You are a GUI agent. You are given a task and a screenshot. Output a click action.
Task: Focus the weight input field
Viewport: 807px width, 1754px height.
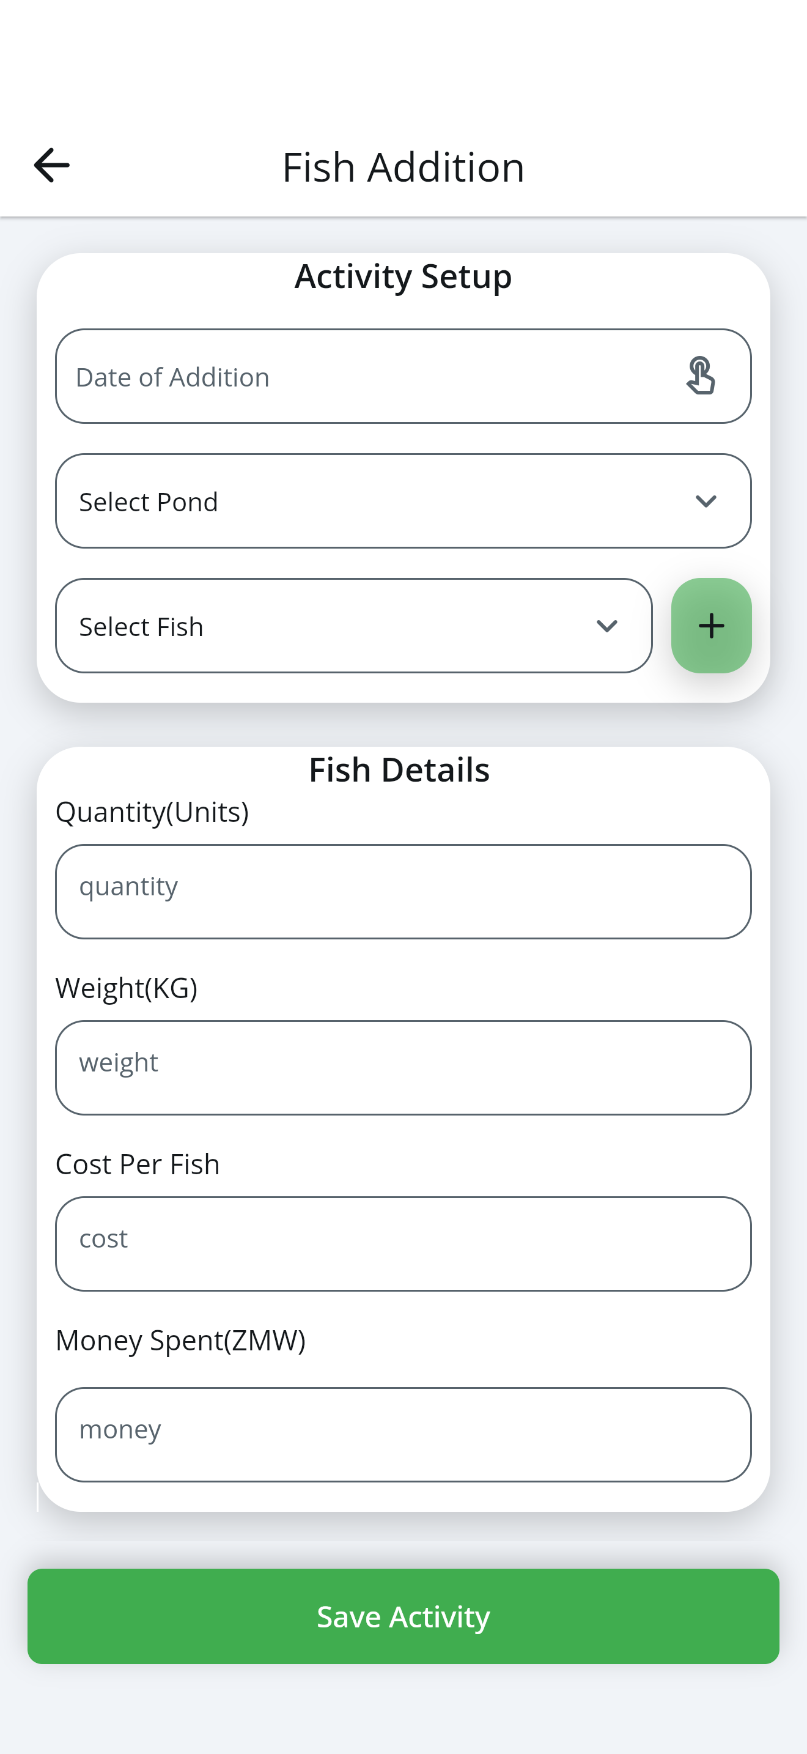[403, 1068]
